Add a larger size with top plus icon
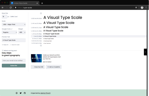 pyautogui.click(x=41, y=13)
